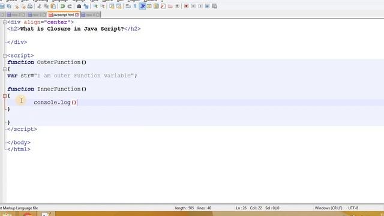
Task: Cut selection using the scissors icon
Action: click(39, 6)
